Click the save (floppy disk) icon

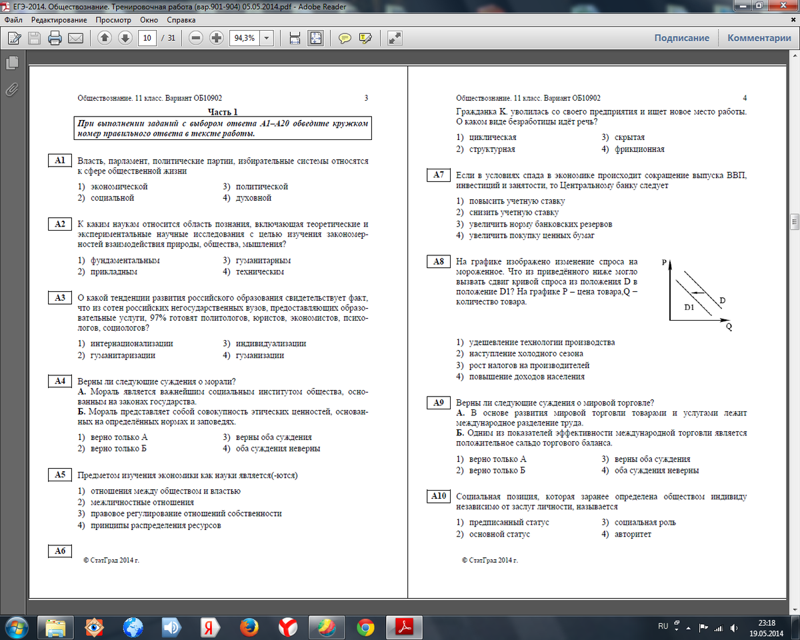pyautogui.click(x=35, y=38)
